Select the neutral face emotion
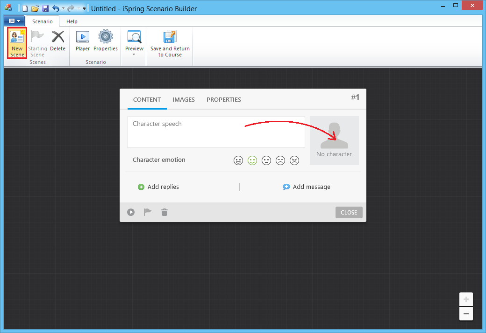486x333 pixels. (266, 160)
